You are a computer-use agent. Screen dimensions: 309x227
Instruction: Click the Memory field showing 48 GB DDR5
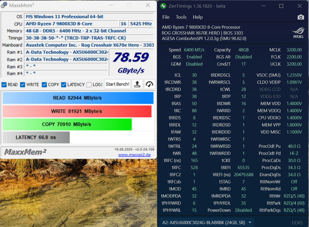89,31
